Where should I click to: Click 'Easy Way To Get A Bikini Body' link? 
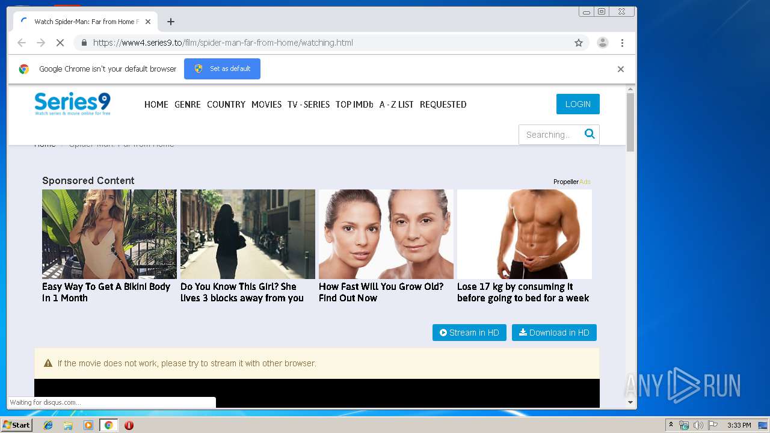106,292
